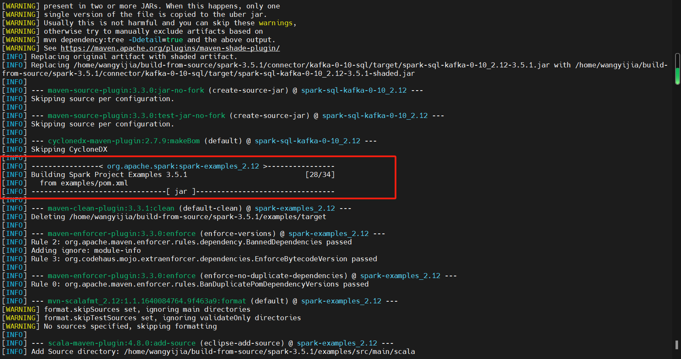Click the 'mvn dependency:tree -Ddetail=true' command text
The width and height of the screenshot is (681, 359).
point(113,40)
